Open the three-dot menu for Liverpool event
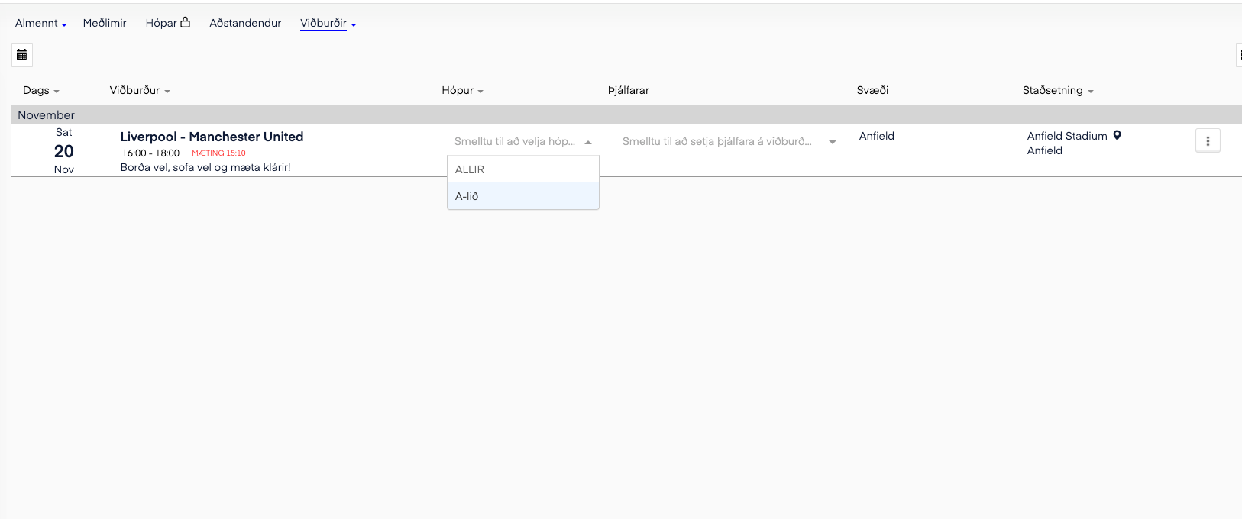Screen dimensions: 1242x519 click(x=1208, y=140)
